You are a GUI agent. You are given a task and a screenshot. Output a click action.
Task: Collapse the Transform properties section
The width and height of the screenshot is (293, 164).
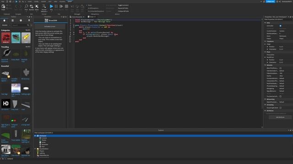click(x=265, y=41)
